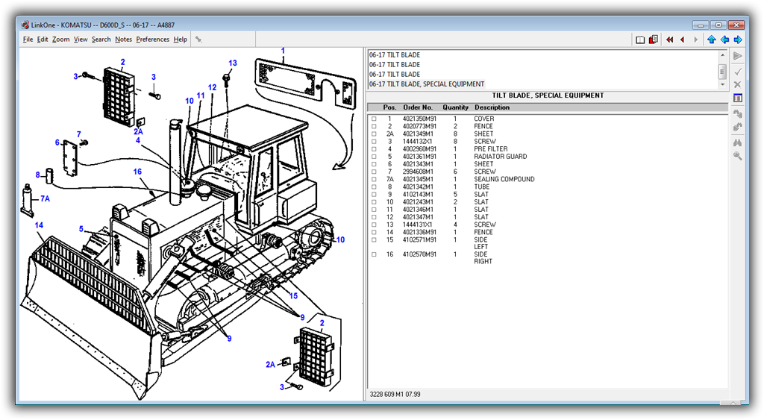Open the Help menu
Viewport: 764px width, 420px height.
pyautogui.click(x=181, y=40)
